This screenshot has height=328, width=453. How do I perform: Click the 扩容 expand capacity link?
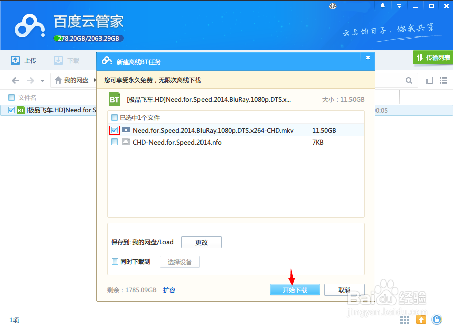coord(169,290)
